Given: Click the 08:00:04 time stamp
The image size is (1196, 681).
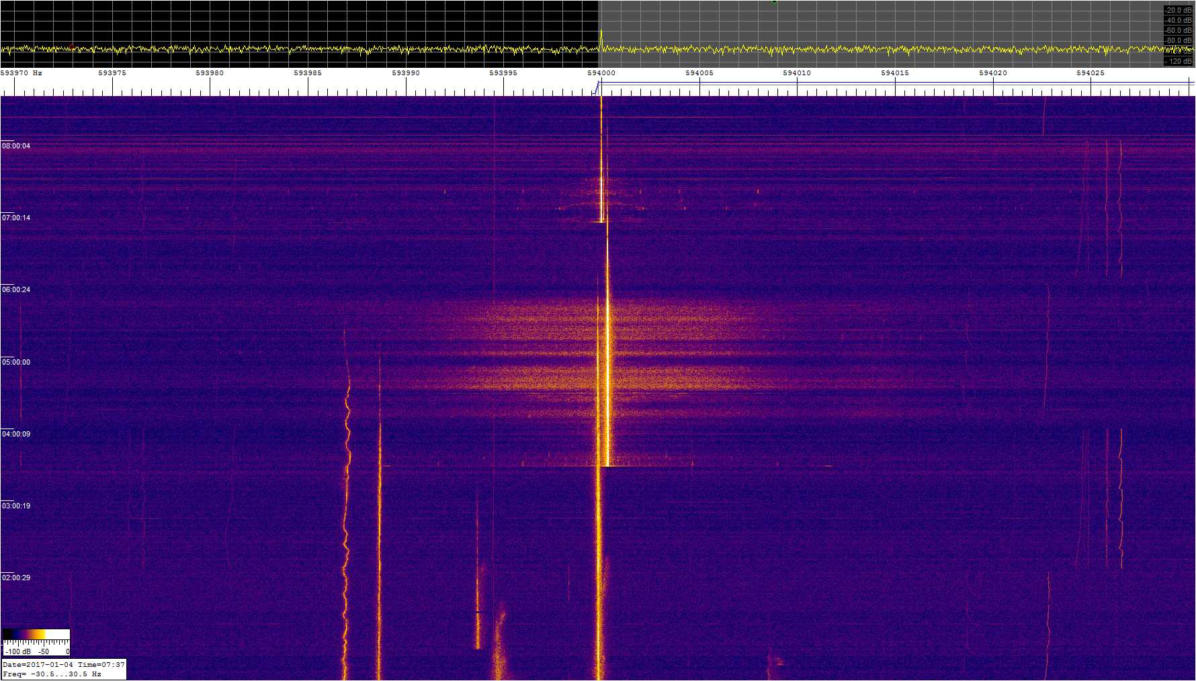Looking at the screenshot, I should click(16, 146).
